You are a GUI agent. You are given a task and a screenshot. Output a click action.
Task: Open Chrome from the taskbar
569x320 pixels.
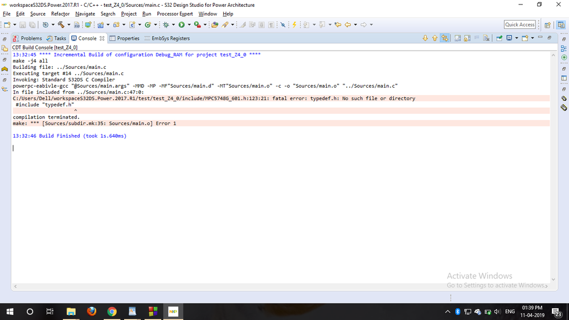pos(112,311)
